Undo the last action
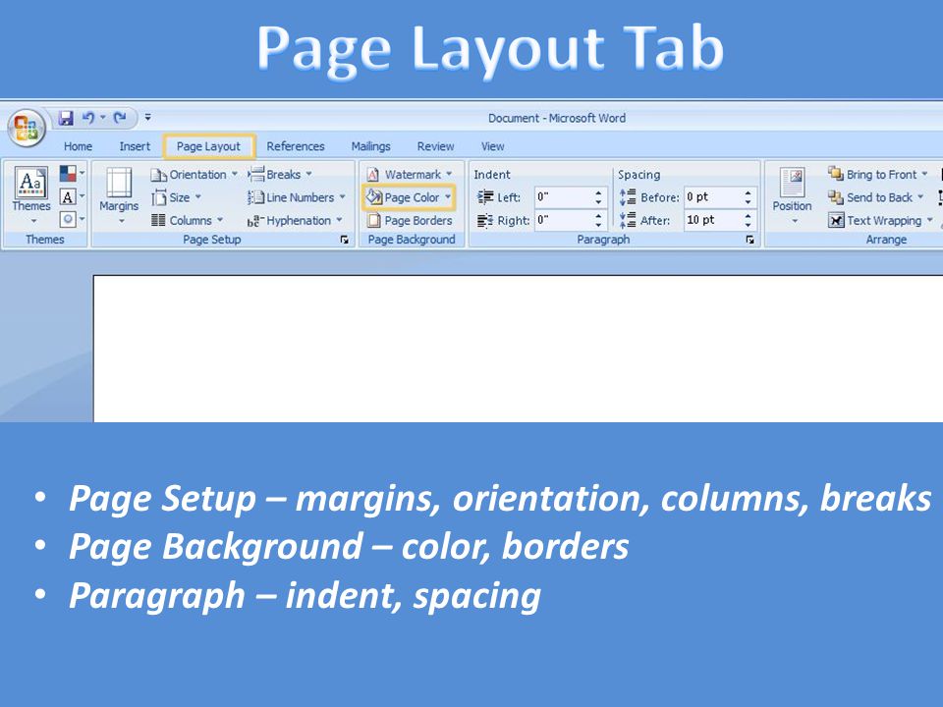 88,118
